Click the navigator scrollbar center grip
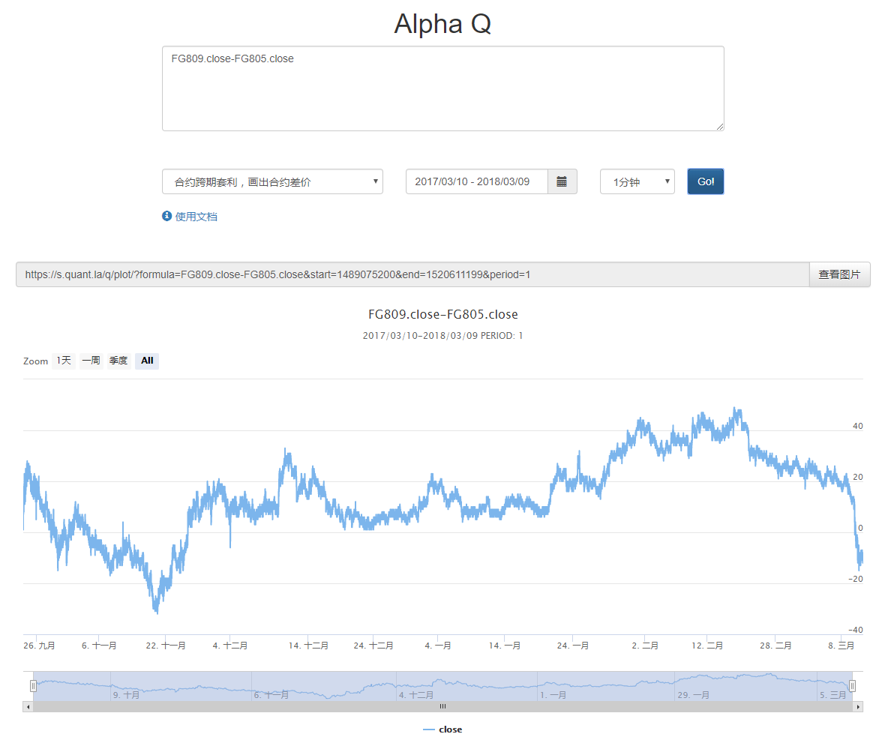This screenshot has width=888, height=743. click(x=442, y=706)
